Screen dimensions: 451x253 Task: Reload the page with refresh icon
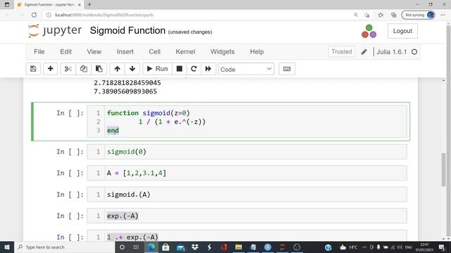tap(34, 15)
